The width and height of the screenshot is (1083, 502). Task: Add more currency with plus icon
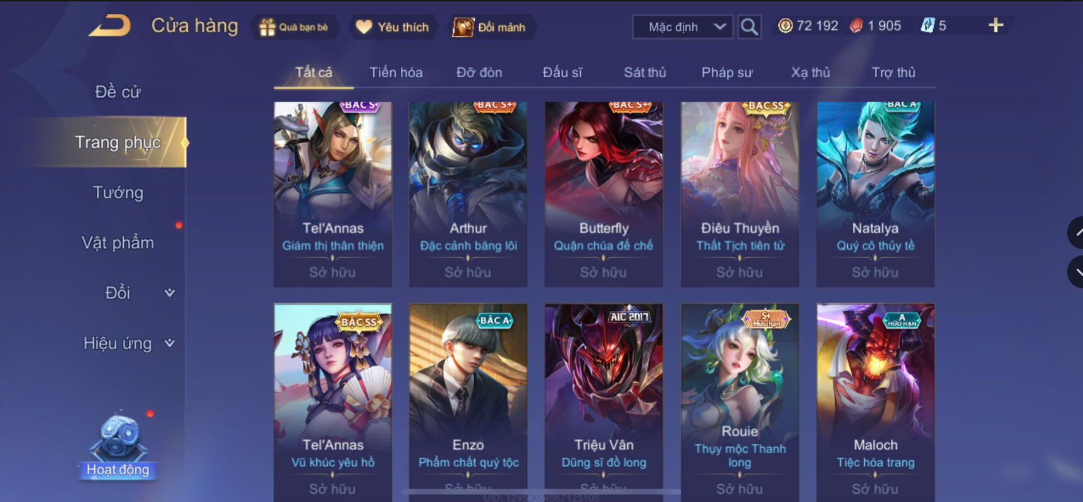tap(996, 25)
